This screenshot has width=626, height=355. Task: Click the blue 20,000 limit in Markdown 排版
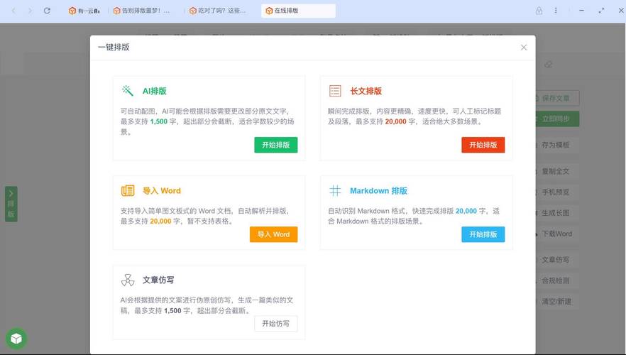(x=466, y=211)
